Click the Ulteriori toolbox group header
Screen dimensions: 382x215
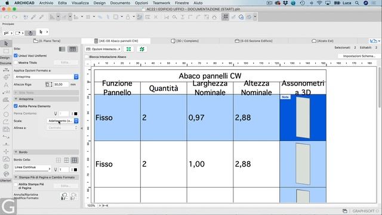[x=5, y=180]
